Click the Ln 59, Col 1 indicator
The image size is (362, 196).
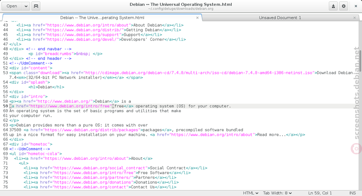coord(320,193)
